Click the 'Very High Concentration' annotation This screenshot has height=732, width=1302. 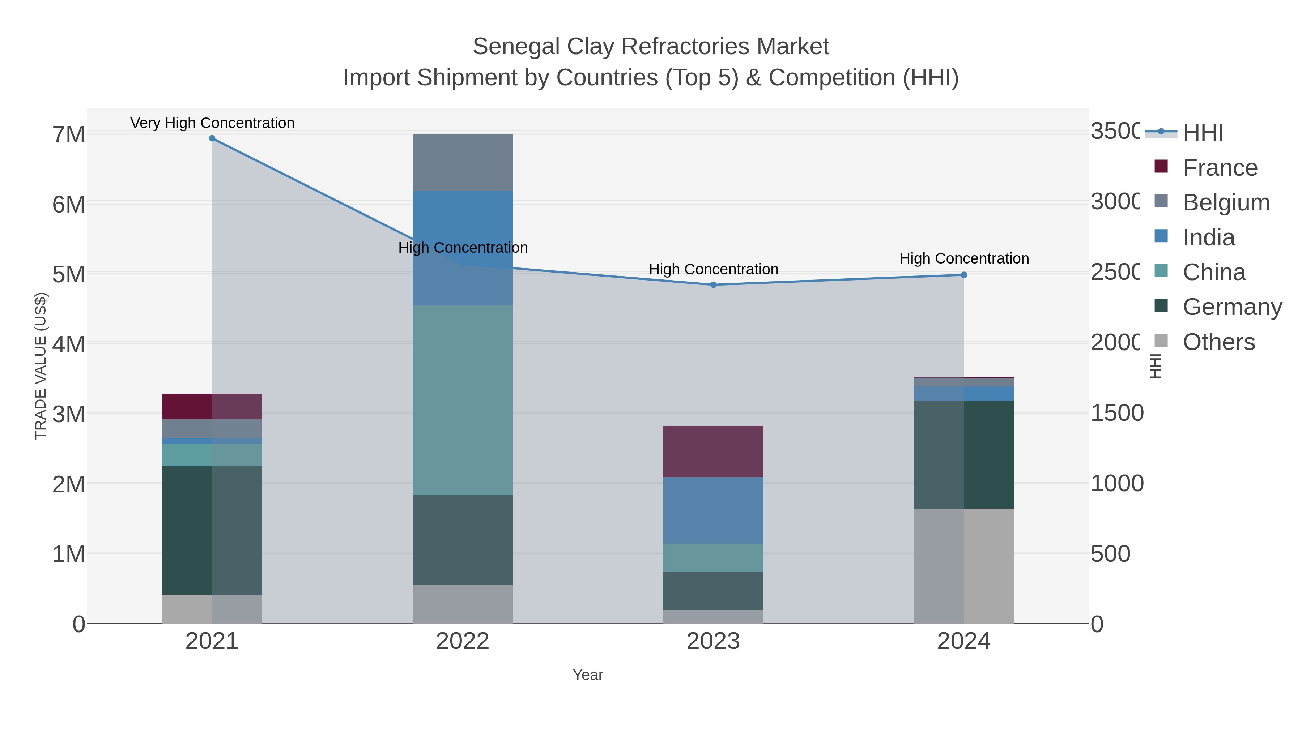pos(212,123)
